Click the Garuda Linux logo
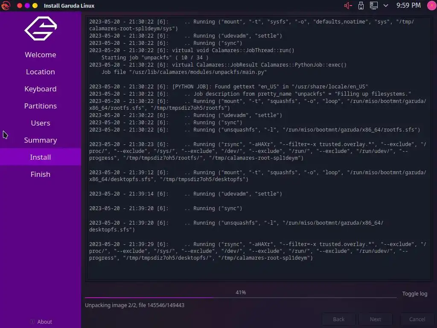This screenshot has width=437, height=328. [41, 29]
